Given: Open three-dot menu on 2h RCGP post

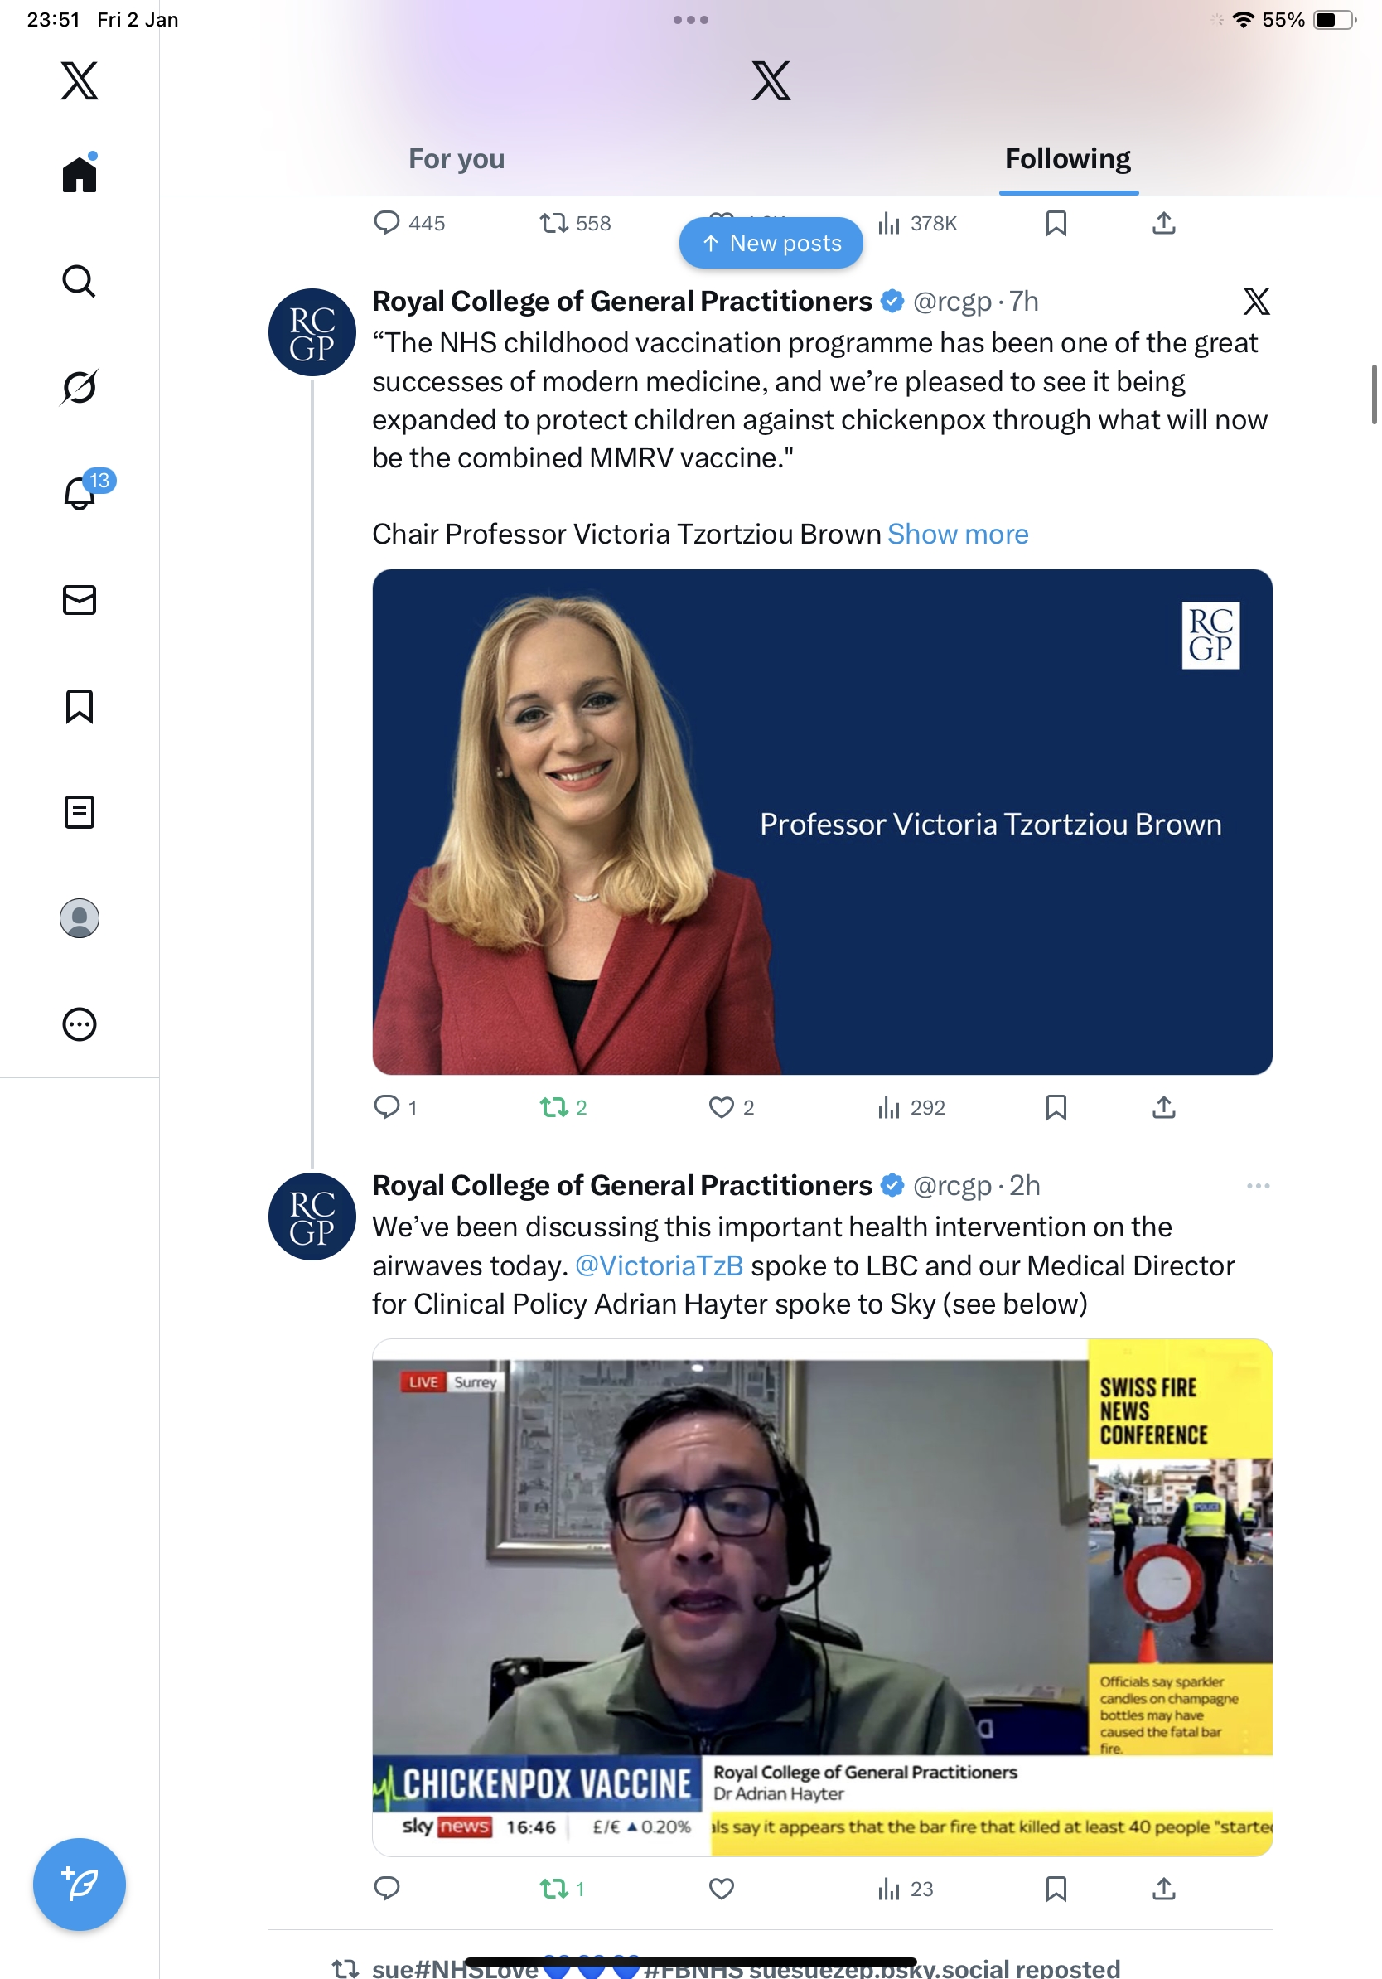Looking at the screenshot, I should pos(1257,1186).
